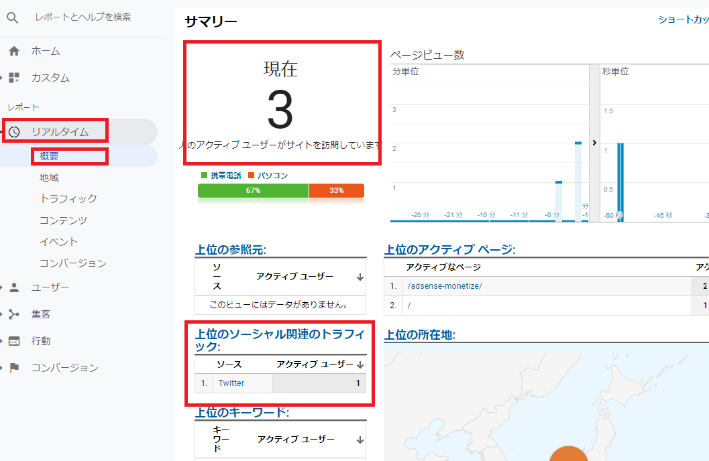Screen dimensions: 709x461
Task: Open the 上位の所在地 heading link
Action: (420, 334)
